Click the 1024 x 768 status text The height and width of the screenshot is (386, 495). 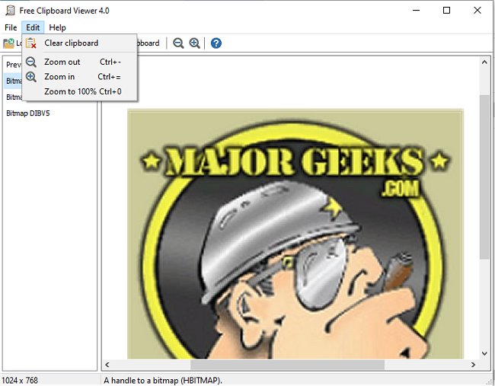tap(20, 381)
